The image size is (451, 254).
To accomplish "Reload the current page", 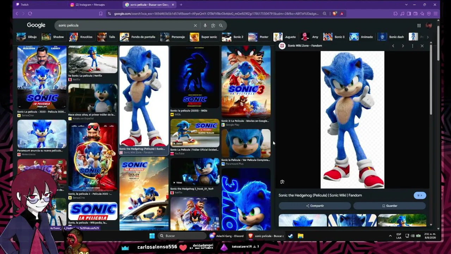I will (x=30, y=13).
